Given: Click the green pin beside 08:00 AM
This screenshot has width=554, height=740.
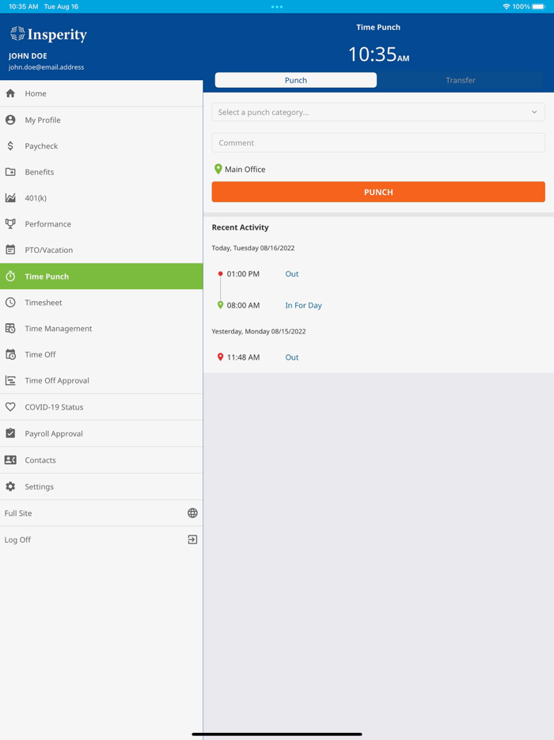Looking at the screenshot, I should (x=220, y=305).
